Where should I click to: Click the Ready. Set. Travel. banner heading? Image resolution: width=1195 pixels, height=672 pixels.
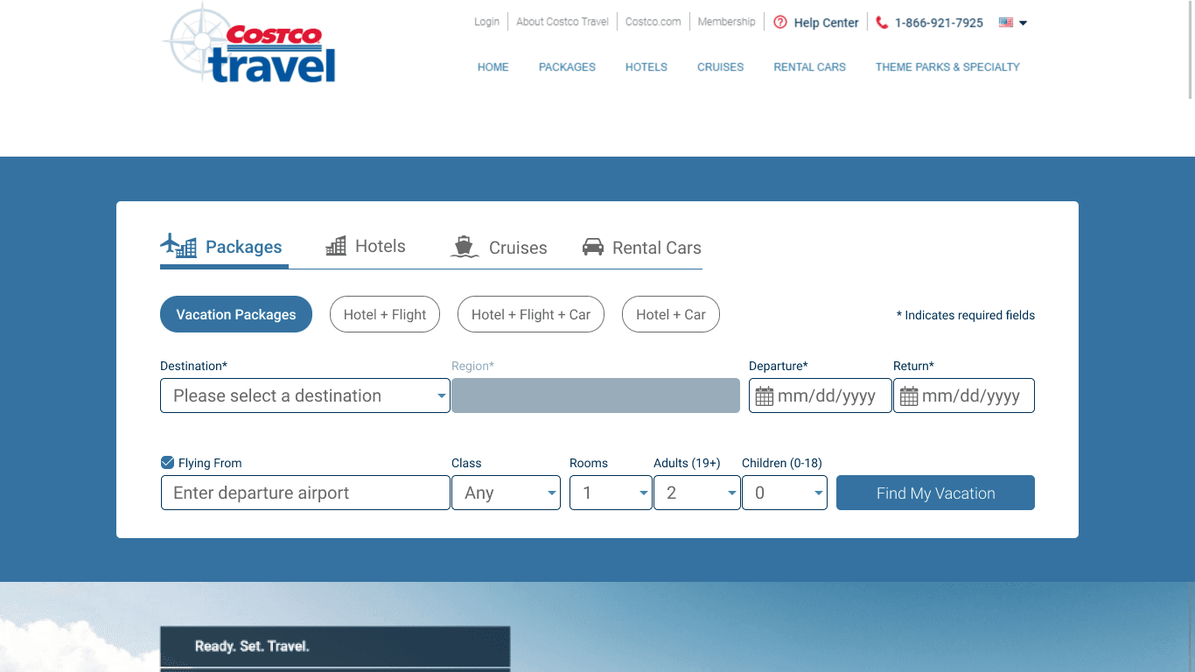tap(252, 647)
